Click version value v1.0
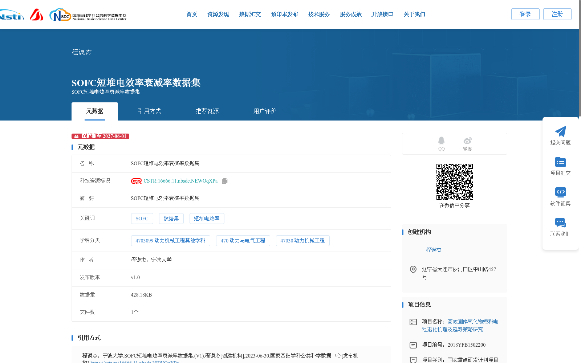Viewport: 581px width, 363px height. tap(135, 278)
